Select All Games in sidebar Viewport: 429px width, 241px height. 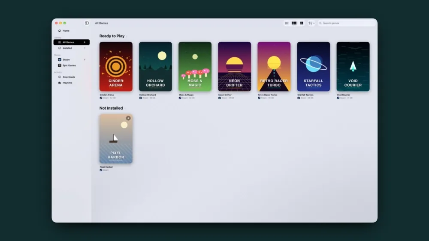(x=71, y=42)
